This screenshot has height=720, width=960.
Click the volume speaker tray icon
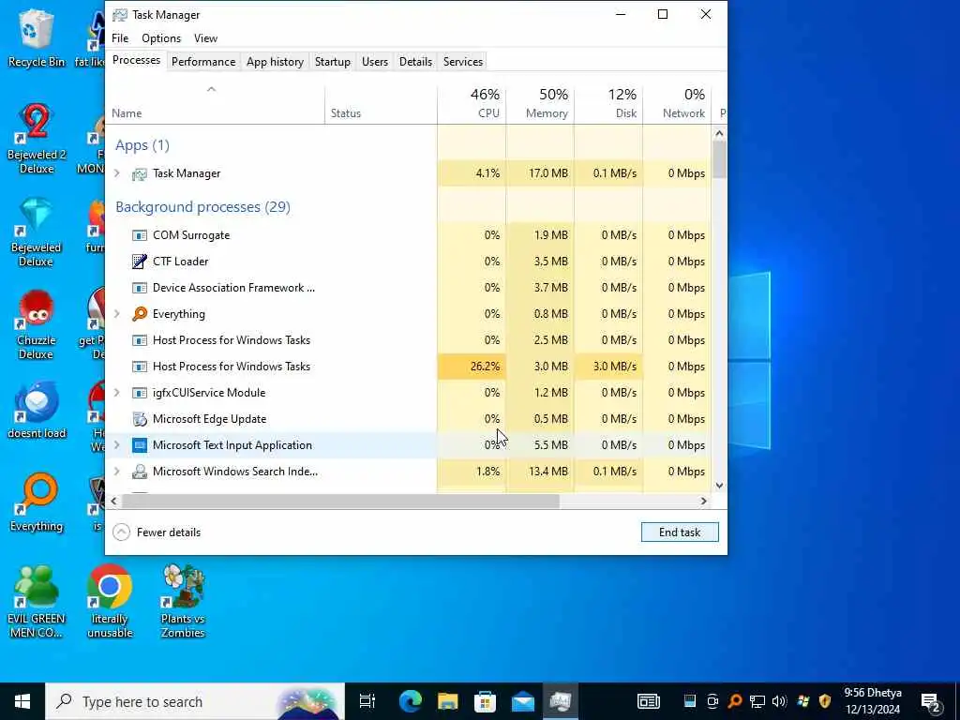click(779, 701)
